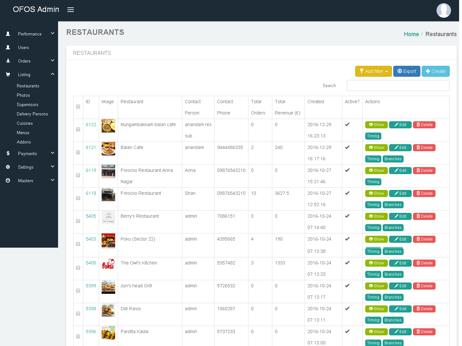Open Branches for Balan Cafe
The width and height of the screenshot is (462, 346).
pyautogui.click(x=393, y=159)
